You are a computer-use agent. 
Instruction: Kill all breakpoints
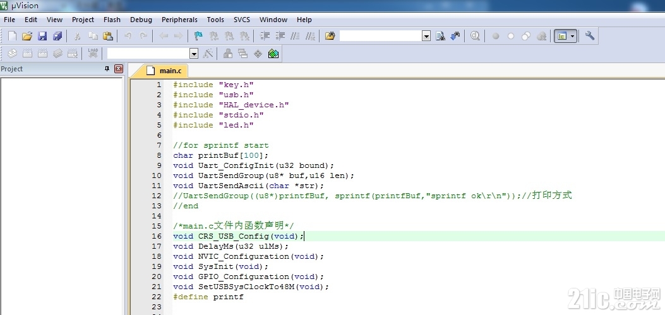pos(541,36)
